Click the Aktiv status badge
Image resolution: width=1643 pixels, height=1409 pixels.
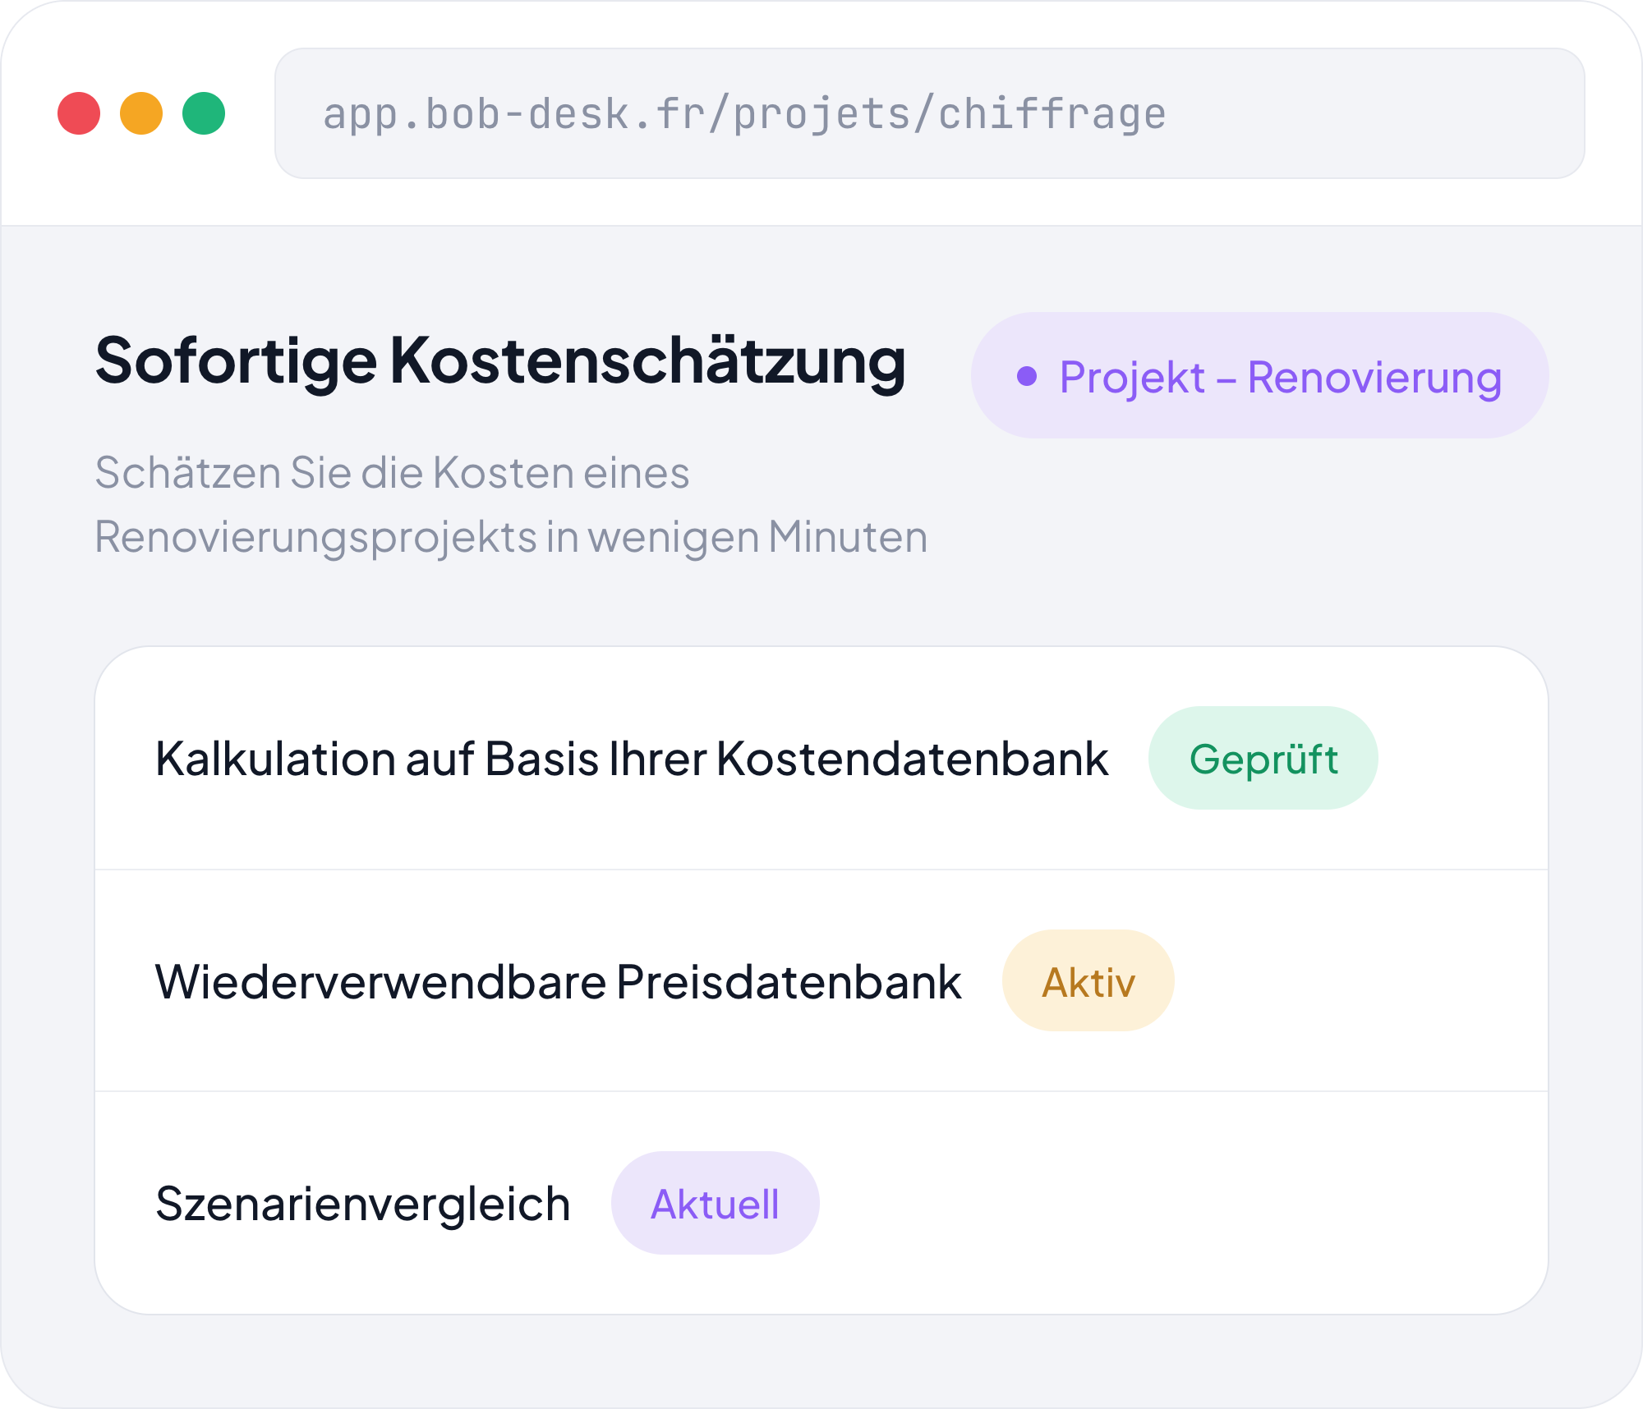click(x=1088, y=981)
